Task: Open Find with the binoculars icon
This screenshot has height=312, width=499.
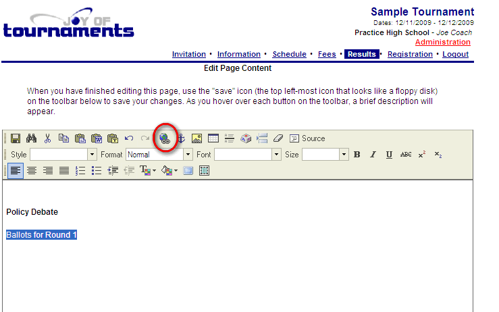Action: (32, 138)
